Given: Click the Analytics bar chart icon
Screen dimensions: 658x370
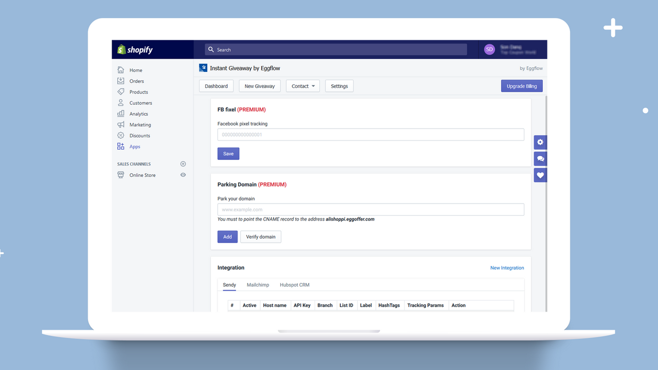Looking at the screenshot, I should click(x=121, y=114).
